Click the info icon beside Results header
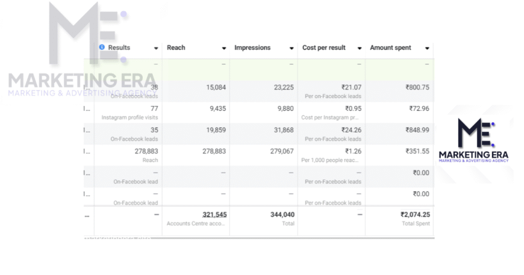This screenshot has height=275, width=524. coord(102,48)
